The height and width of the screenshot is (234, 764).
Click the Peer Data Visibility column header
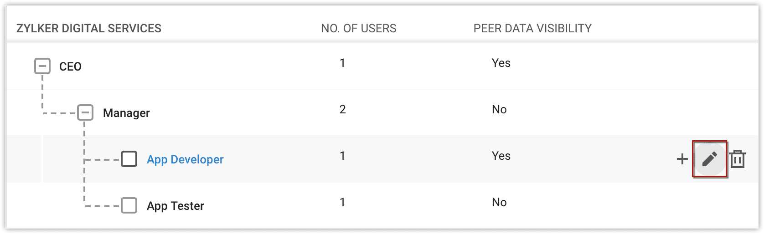[x=532, y=28]
